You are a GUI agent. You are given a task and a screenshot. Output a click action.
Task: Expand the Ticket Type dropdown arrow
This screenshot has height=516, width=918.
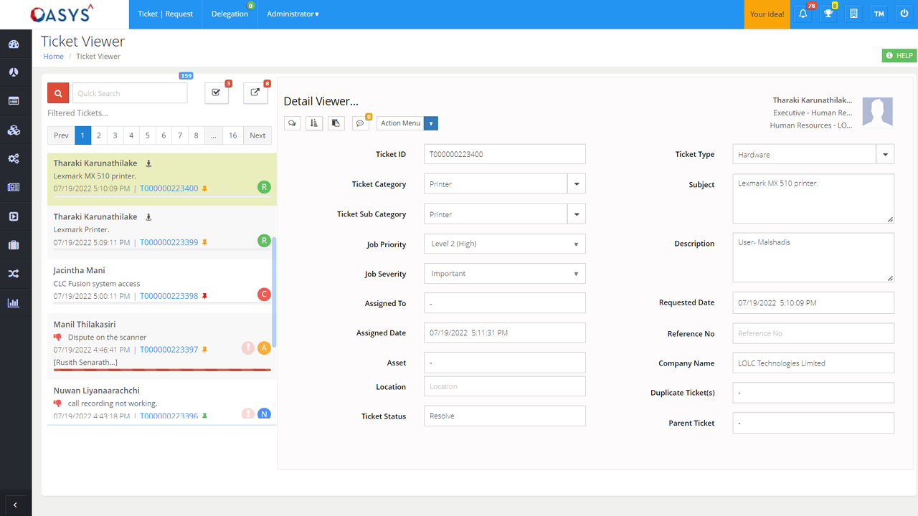pos(885,154)
